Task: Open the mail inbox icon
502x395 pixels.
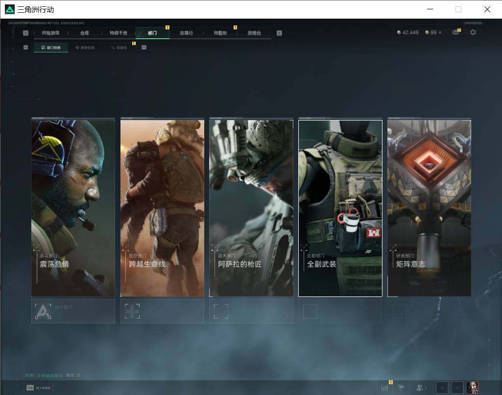Action: [x=455, y=32]
